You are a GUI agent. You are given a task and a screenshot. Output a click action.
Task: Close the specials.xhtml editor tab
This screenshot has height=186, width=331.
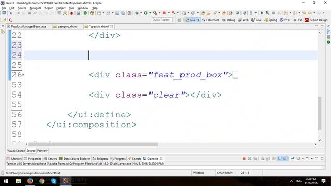click(112, 26)
